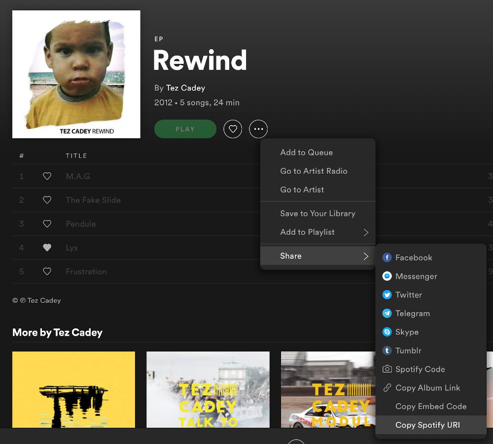493x444 pixels.
Task: Open the Tez Cadey Talk To album cover
Action: point(208,389)
